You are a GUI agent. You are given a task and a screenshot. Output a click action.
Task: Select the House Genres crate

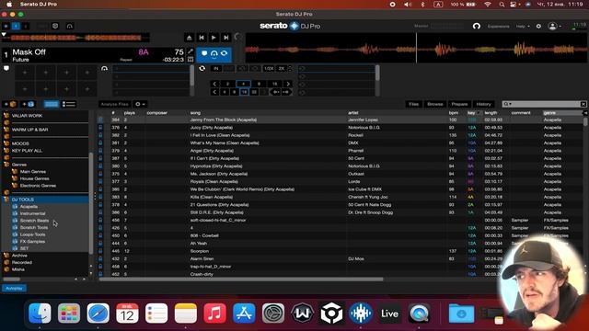point(35,178)
